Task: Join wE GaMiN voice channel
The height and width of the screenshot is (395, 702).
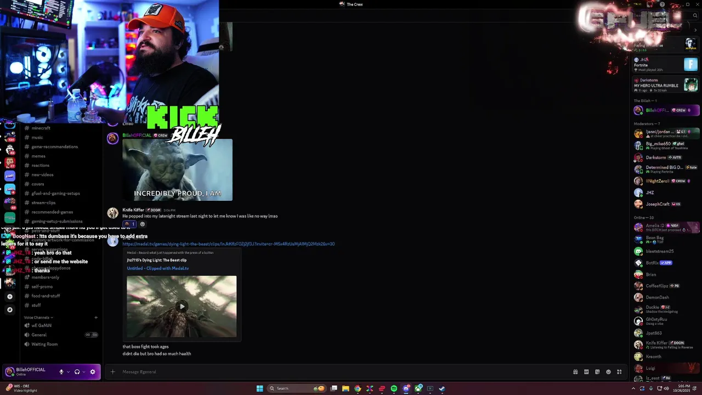Action: 60,325
